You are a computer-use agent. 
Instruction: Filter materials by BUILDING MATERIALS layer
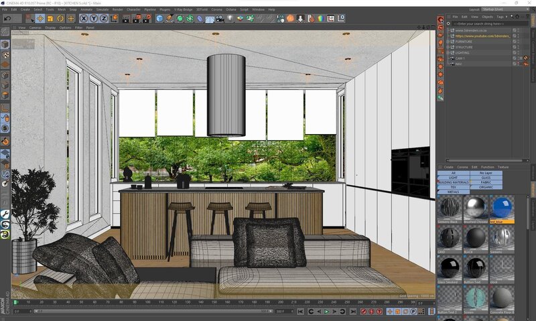[454, 182]
